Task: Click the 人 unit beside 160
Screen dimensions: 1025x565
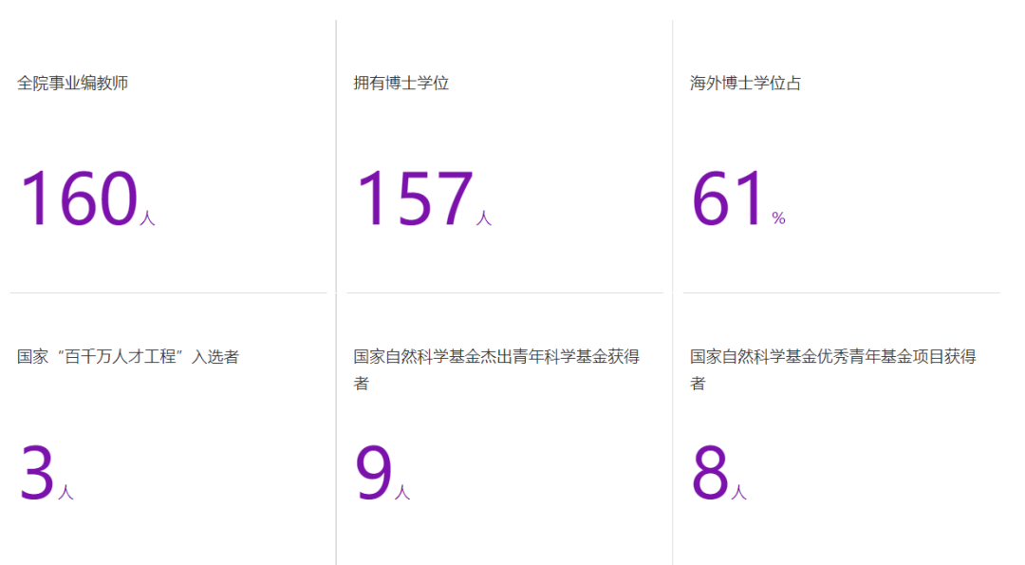Action: [147, 219]
